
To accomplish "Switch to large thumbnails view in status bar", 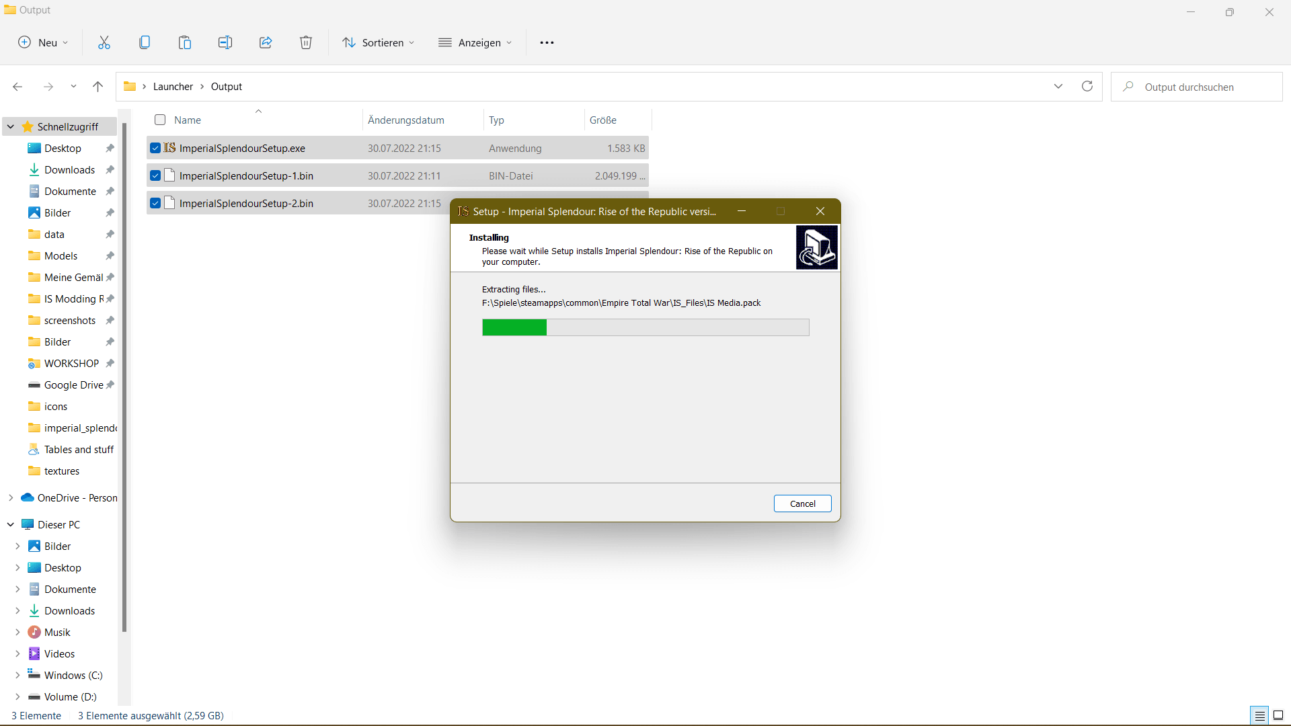I will tap(1278, 715).
